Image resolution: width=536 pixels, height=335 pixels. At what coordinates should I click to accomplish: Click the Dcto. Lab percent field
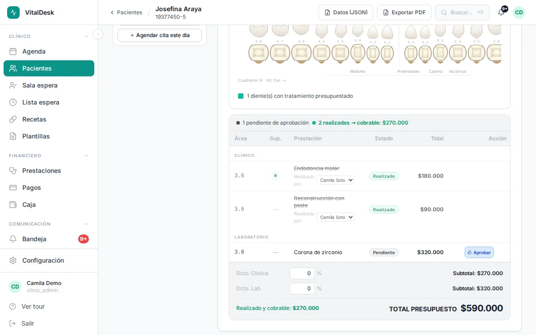[302, 289]
